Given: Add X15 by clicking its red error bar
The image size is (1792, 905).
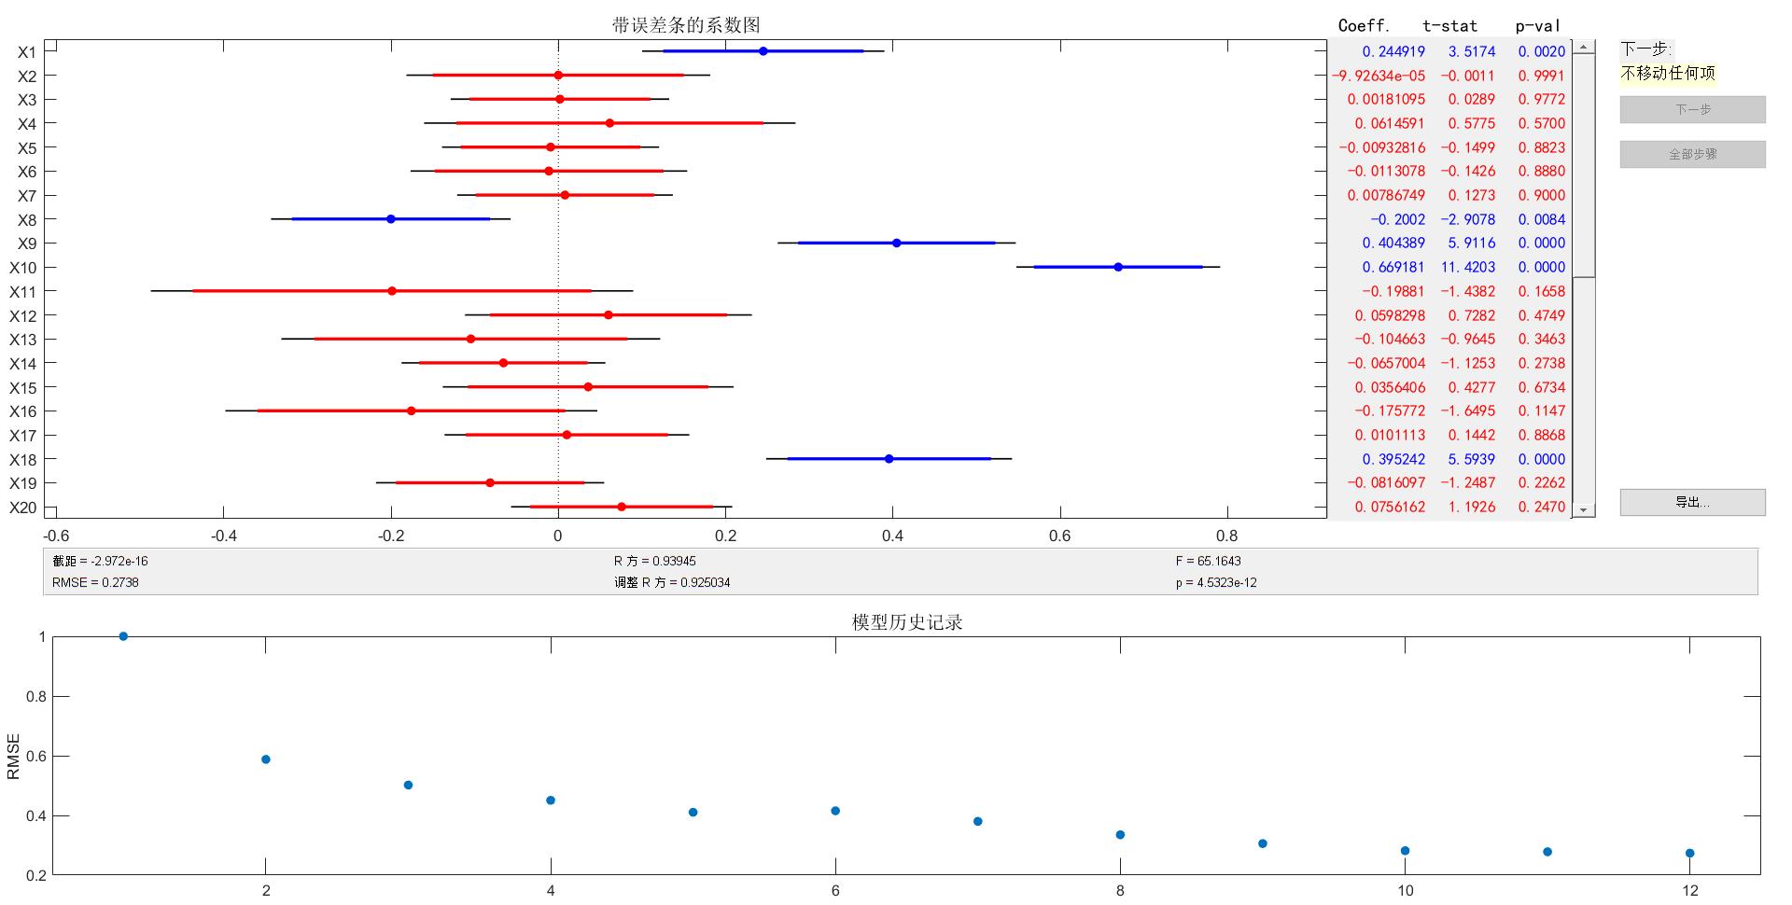Looking at the screenshot, I should pos(586,386).
